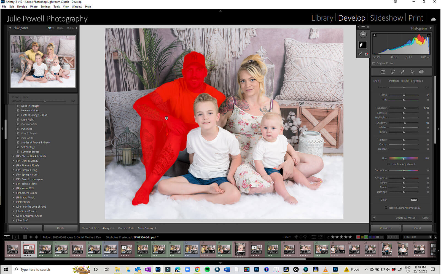
Task: Select the Crop Overlay tool
Action: click(393, 72)
